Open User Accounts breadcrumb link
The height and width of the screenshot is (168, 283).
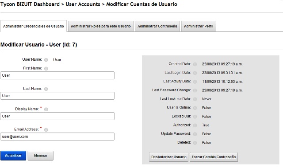click(x=83, y=4)
